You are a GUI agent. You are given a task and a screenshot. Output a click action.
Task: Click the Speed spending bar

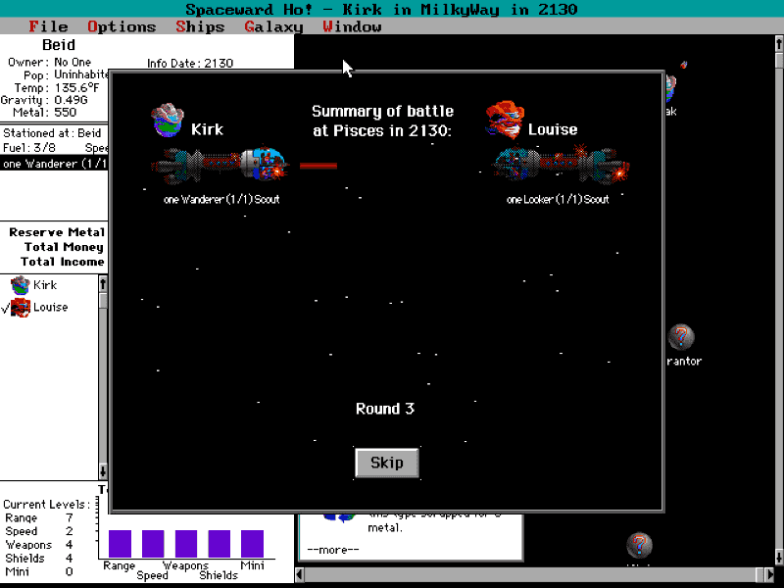click(153, 544)
